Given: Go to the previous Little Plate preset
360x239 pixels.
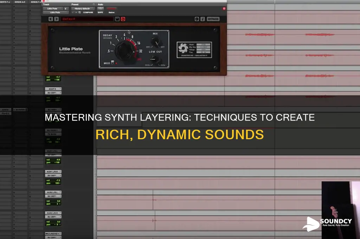Looking at the screenshot, I should (x=51, y=19).
